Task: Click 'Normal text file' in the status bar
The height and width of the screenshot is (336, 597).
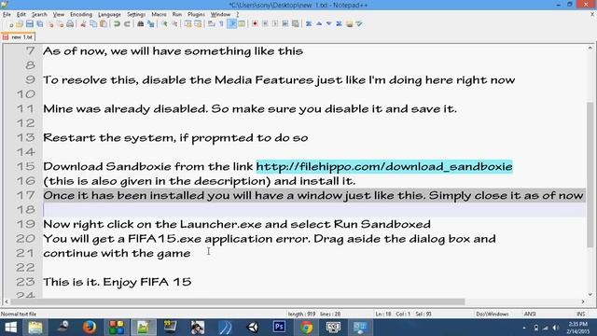Action: point(19,314)
